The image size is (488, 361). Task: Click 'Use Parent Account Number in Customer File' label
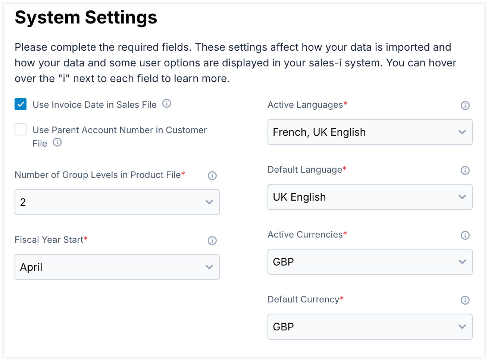119,130
